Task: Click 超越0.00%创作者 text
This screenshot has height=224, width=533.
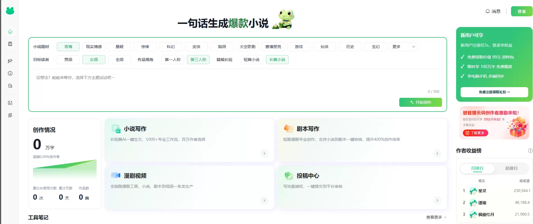Action: pos(46,157)
